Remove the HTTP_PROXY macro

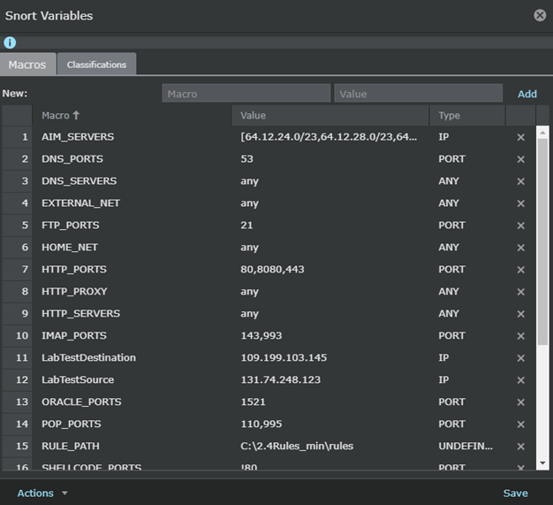pos(520,292)
